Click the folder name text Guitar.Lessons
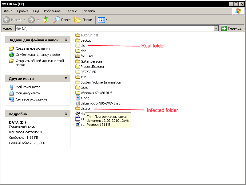This screenshot has height=185, width=246. click(91, 61)
